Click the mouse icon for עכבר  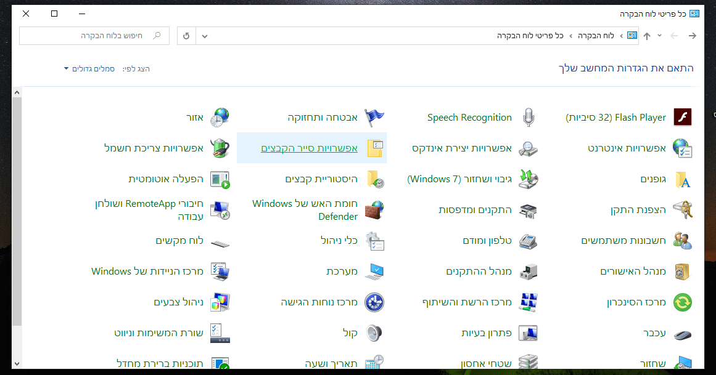(683, 334)
